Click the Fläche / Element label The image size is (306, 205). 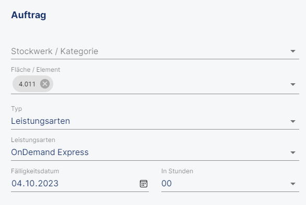(x=36, y=70)
